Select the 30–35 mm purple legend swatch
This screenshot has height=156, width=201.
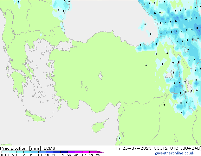[71, 152]
